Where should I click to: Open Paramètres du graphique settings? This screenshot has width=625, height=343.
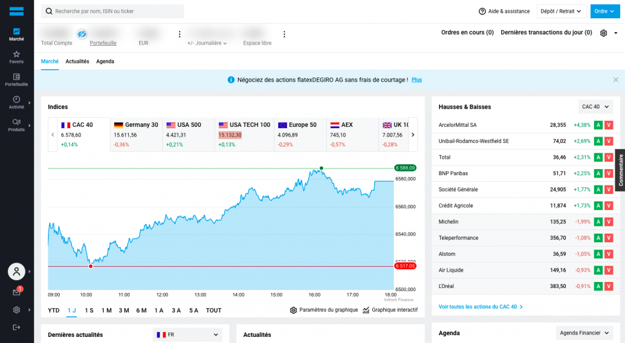pyautogui.click(x=323, y=310)
